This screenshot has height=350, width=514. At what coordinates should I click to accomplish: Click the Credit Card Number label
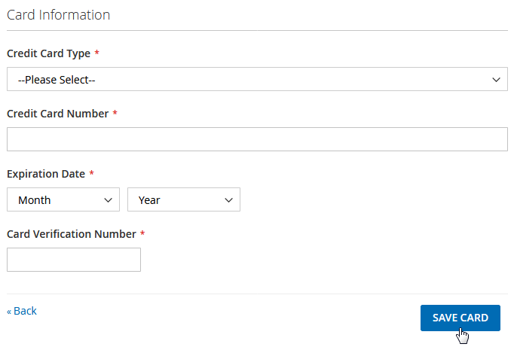[57, 114]
